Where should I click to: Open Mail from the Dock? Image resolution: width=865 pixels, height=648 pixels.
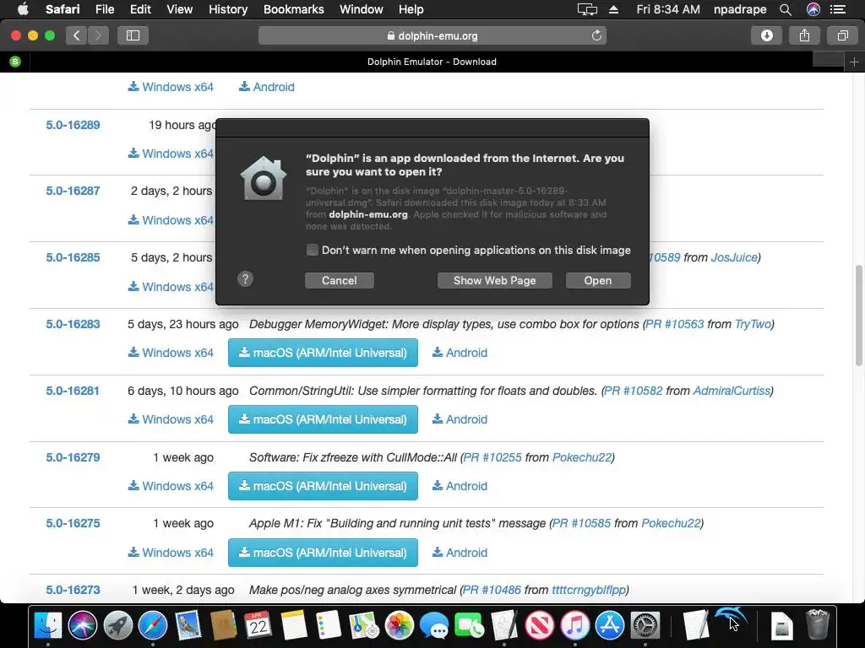coord(188,625)
